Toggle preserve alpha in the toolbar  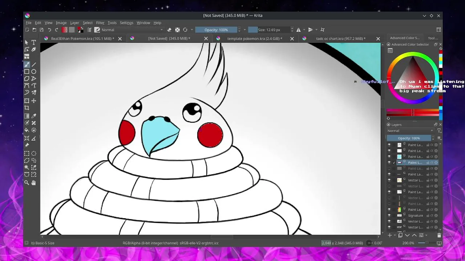(x=177, y=30)
